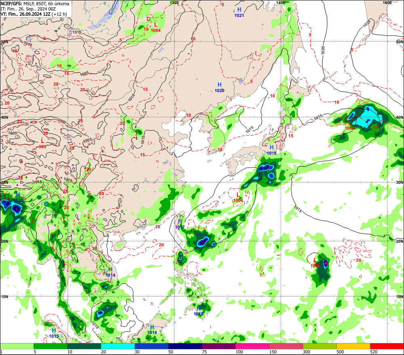Click the L 995 low pressure label
The height and width of the screenshot is (355, 404).
[x=42, y=144]
